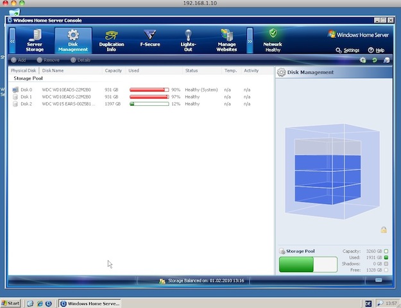Select the Disk 1 drive icon
The width and height of the screenshot is (401, 308).
[15, 97]
